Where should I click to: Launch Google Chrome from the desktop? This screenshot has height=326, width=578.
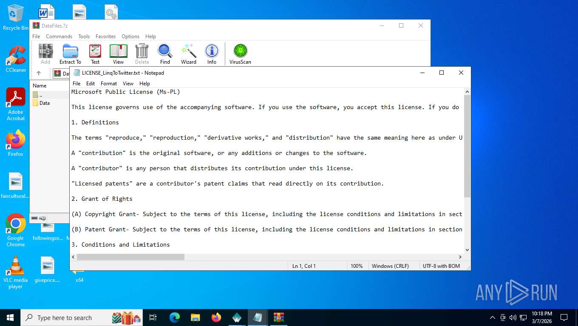click(16, 230)
